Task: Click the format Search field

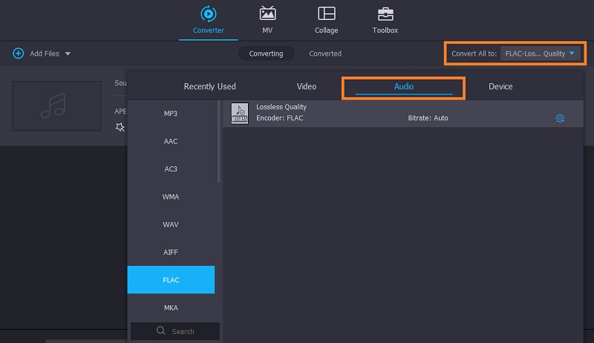Action: pyautogui.click(x=182, y=331)
